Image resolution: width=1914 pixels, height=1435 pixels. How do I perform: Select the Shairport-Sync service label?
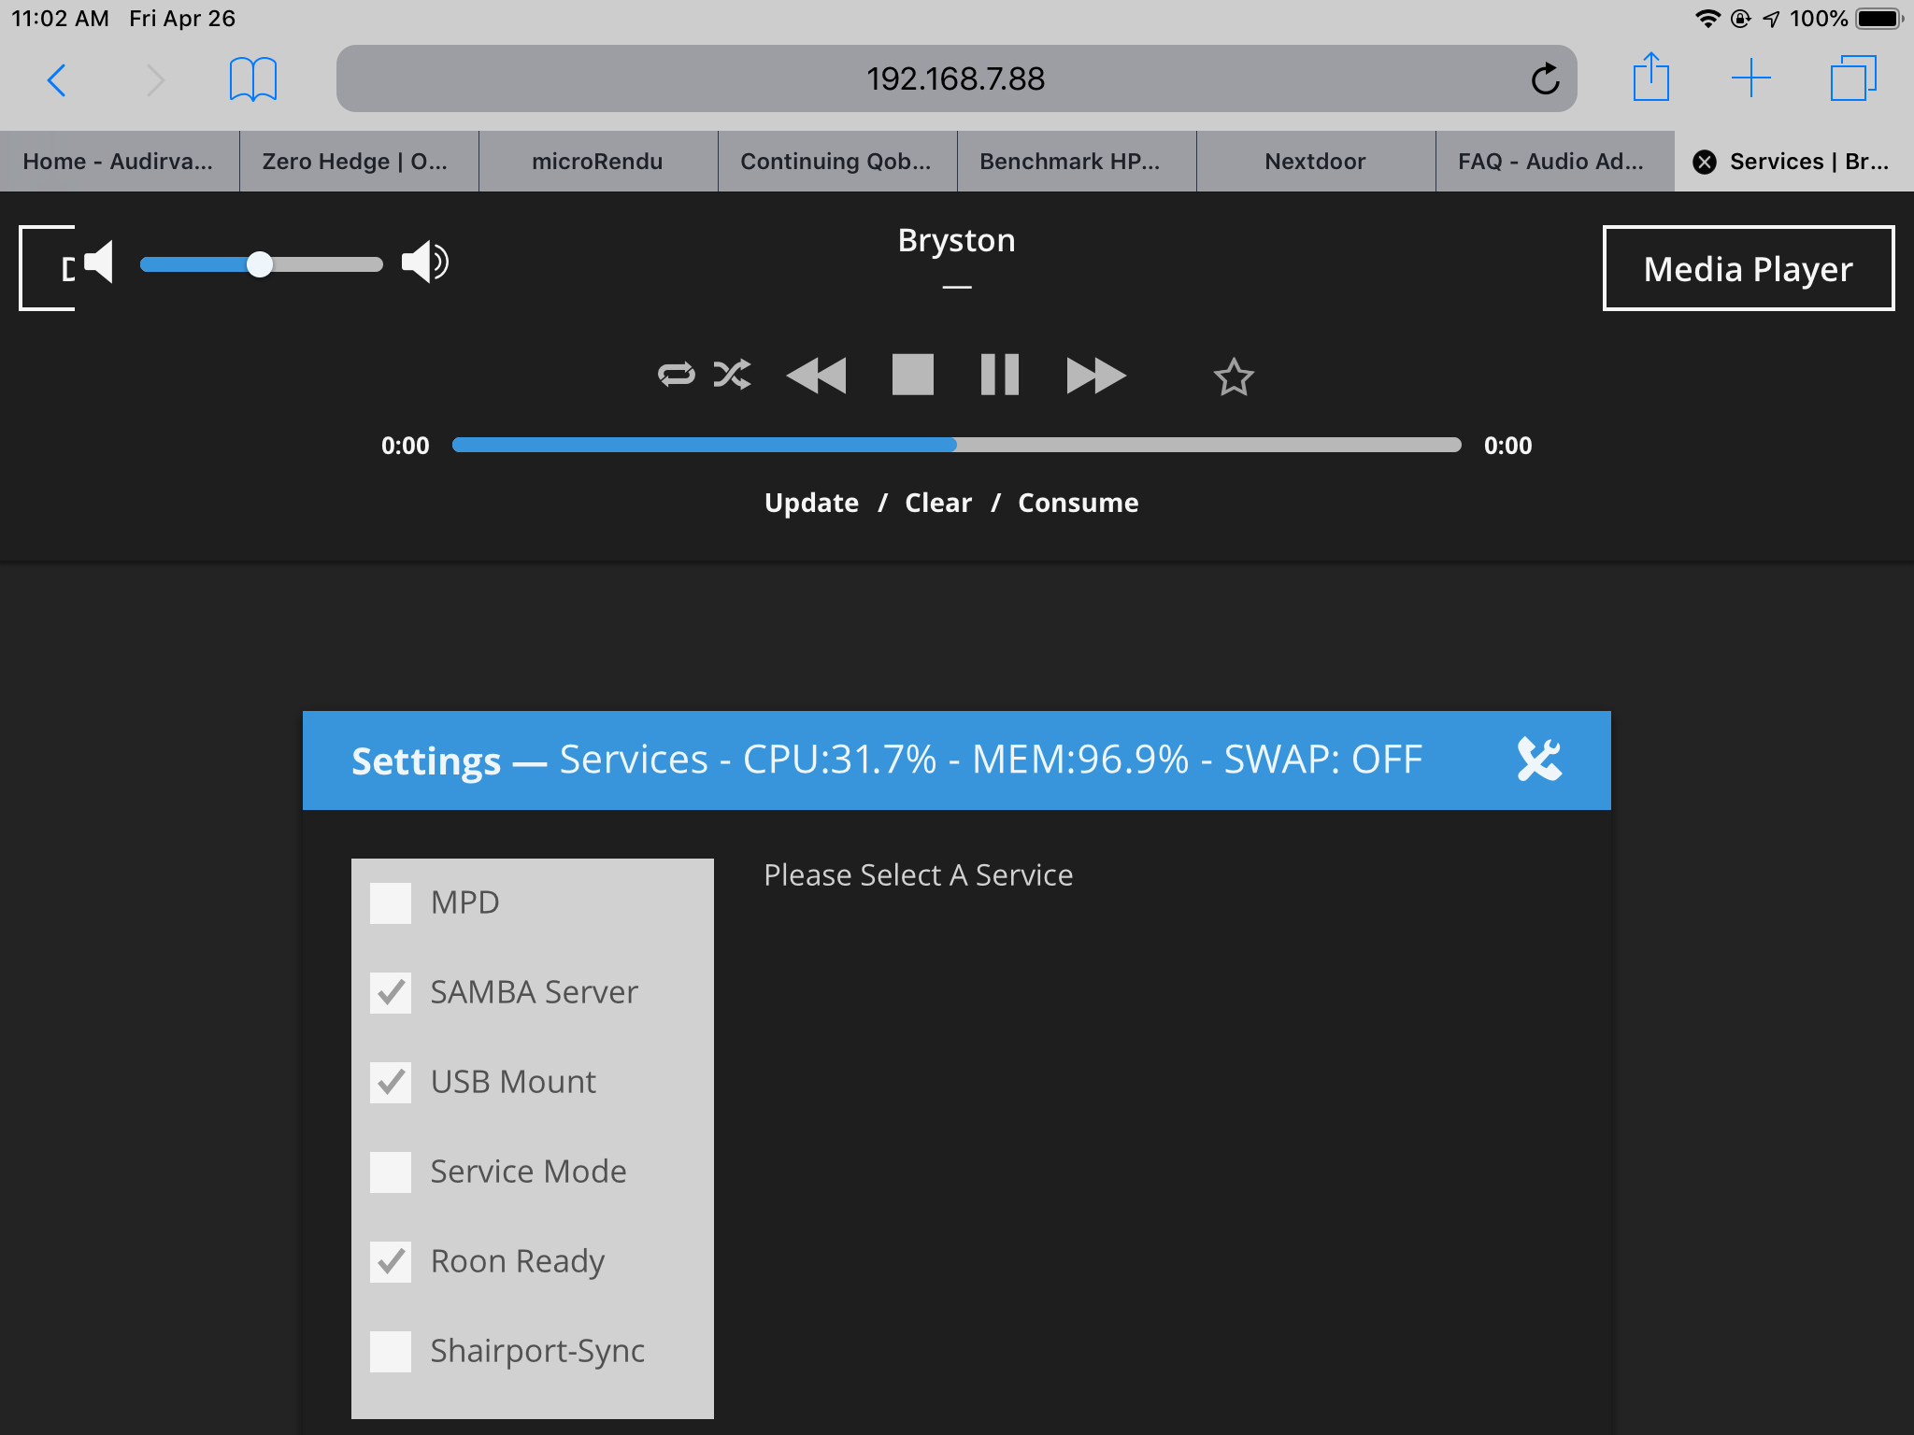[537, 1352]
